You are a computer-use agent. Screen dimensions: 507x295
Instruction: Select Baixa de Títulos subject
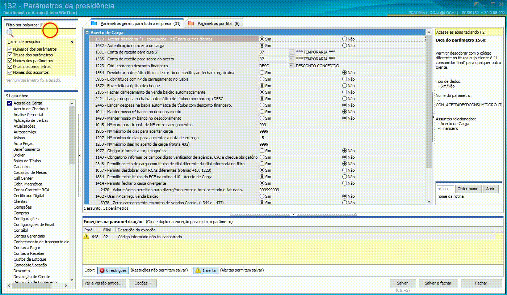[x=27, y=161]
